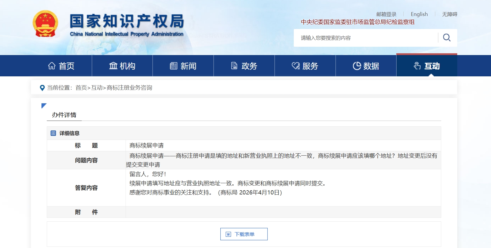Viewport: 491px width, 248px height.
Task: Open the 邮箱登录 mailbox login link
Action: tap(386, 14)
